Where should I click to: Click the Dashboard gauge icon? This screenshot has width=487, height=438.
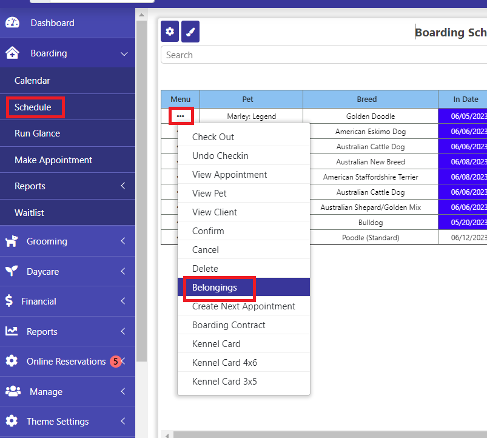click(12, 23)
